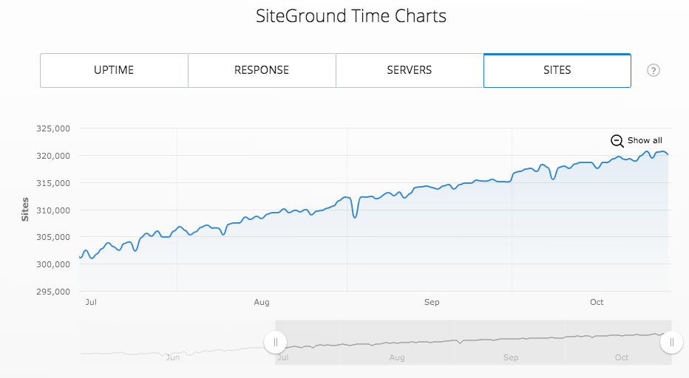Click the Show all label
This screenshot has width=689, height=378.
click(645, 140)
